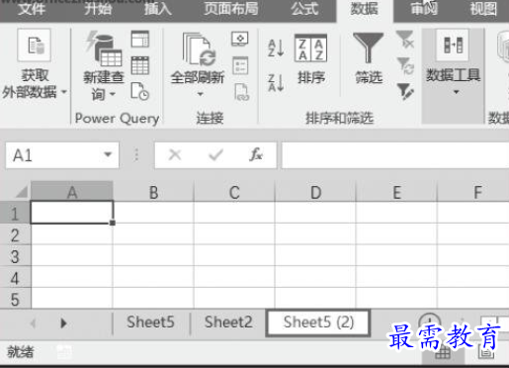Expand the 新建查询 dropdown arrow
The height and width of the screenshot is (368, 509).
(113, 94)
